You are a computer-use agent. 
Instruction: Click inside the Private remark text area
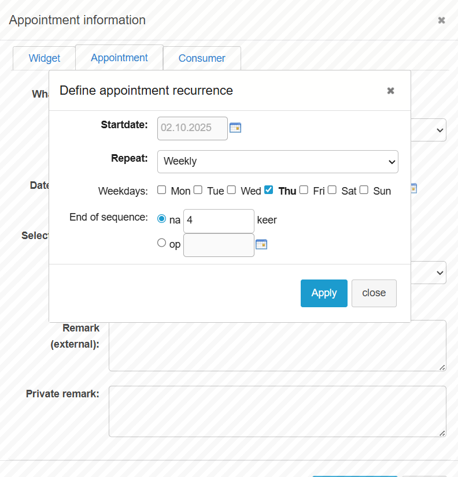click(x=277, y=411)
